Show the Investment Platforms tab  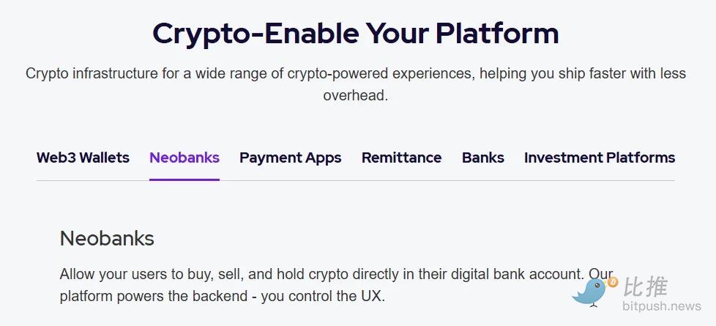point(600,158)
